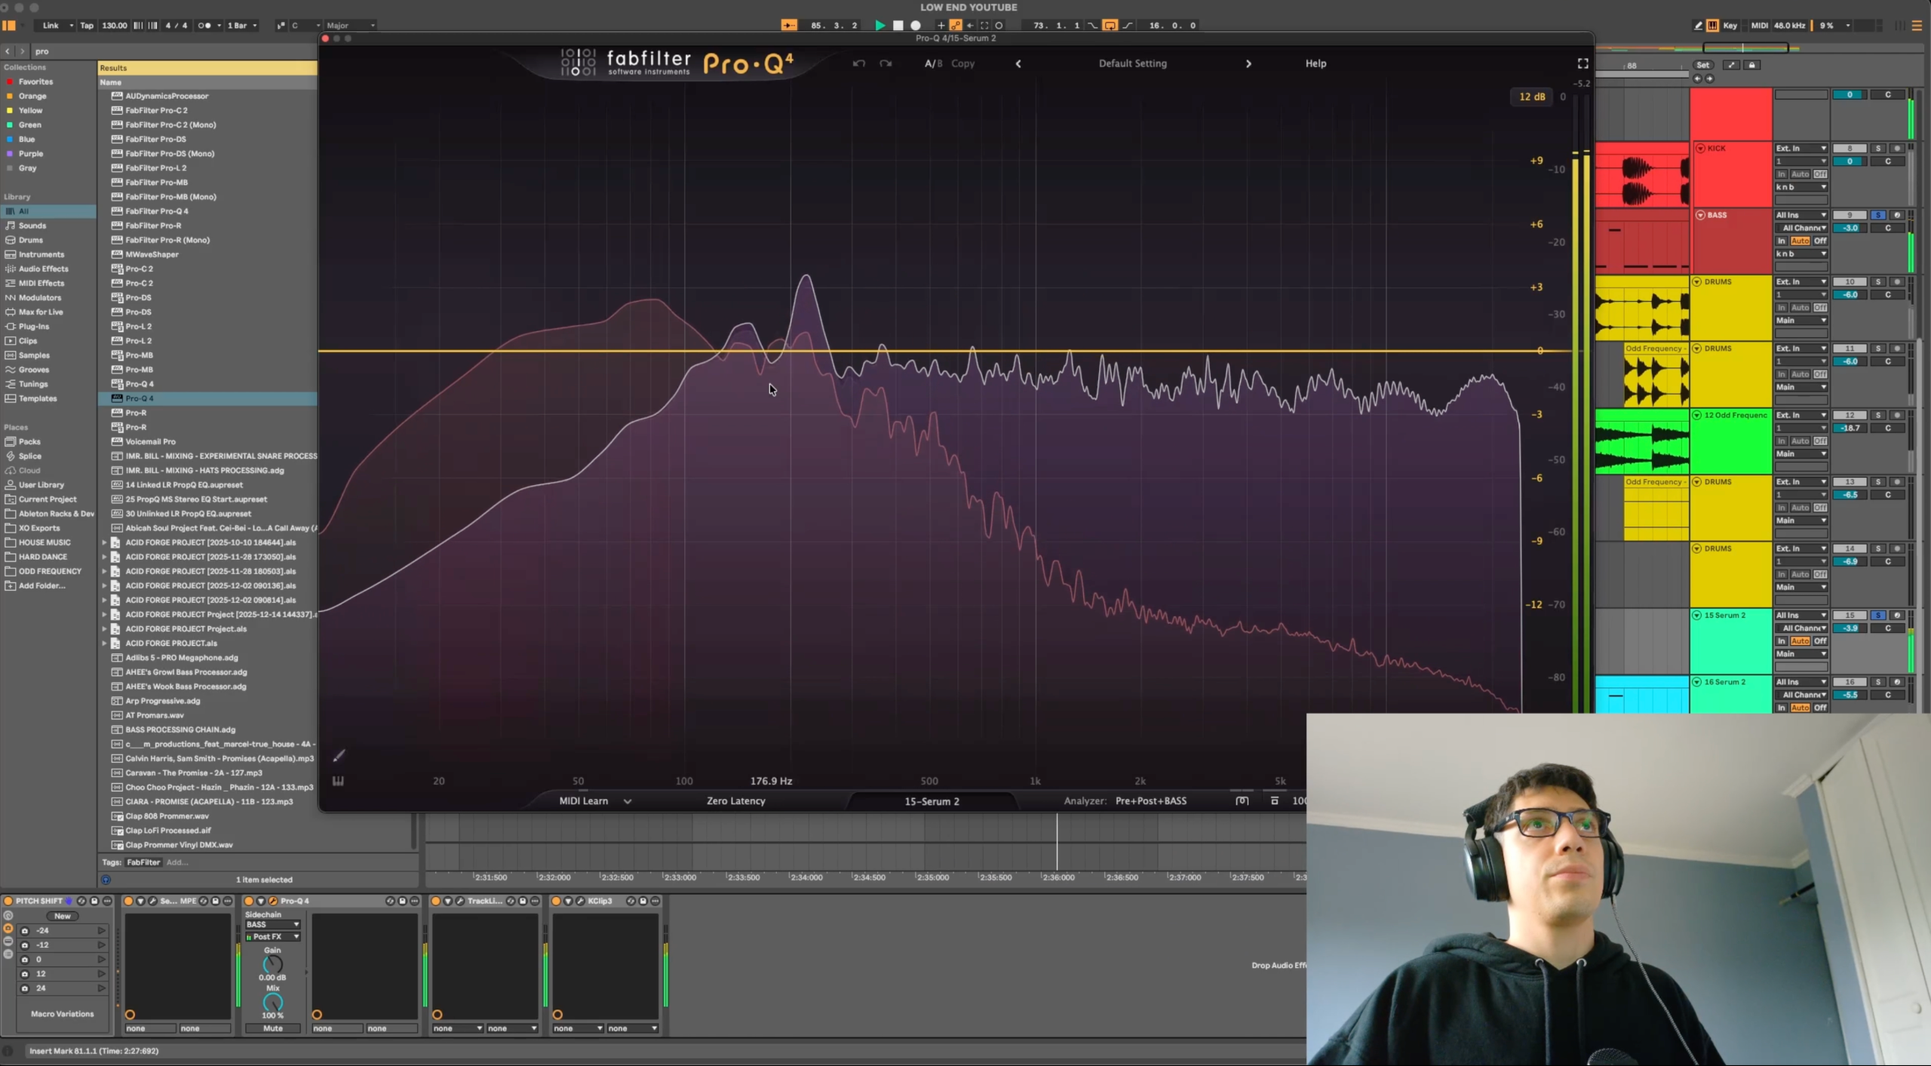The width and height of the screenshot is (1931, 1066).
Task: Go to previous preset in Pro-Q 4
Action: pos(1018,63)
